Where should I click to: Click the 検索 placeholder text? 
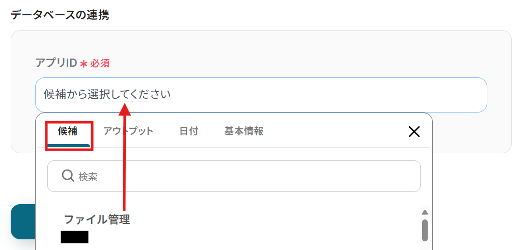[88, 177]
